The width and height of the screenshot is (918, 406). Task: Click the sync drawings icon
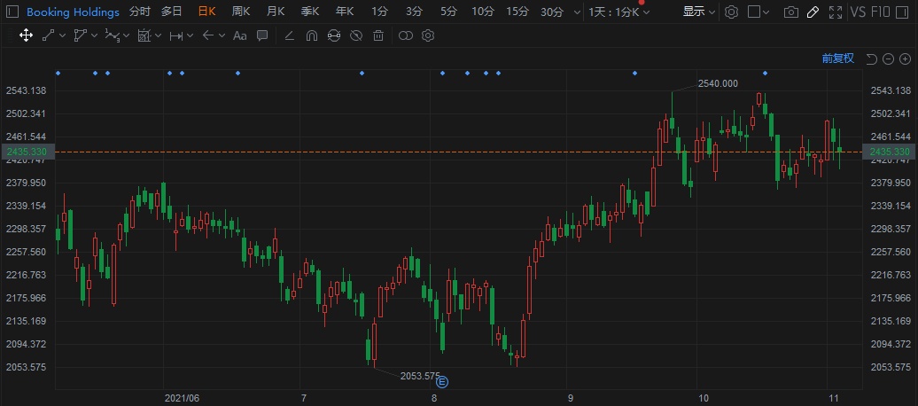(334, 35)
